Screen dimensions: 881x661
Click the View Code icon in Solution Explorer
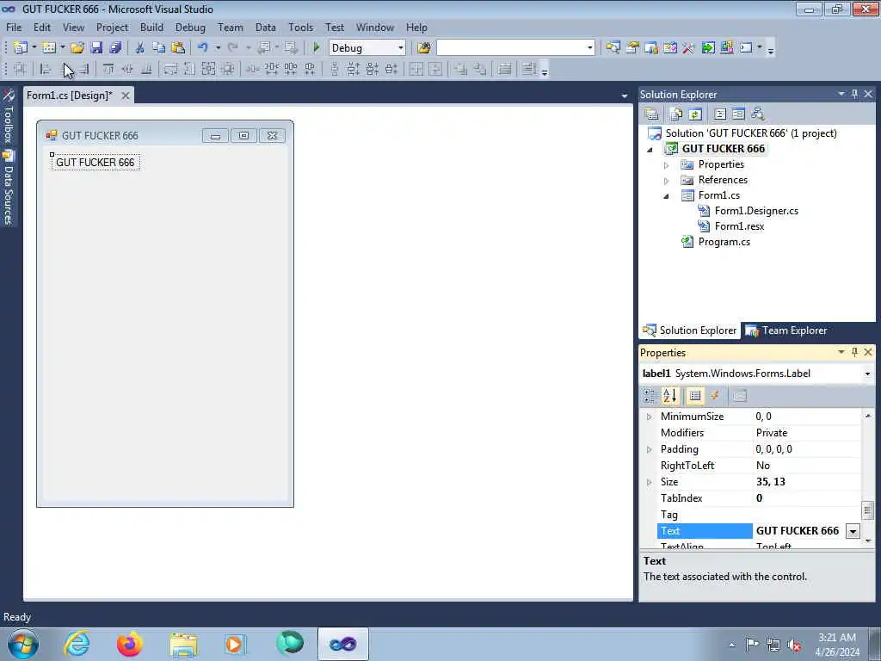coord(720,114)
